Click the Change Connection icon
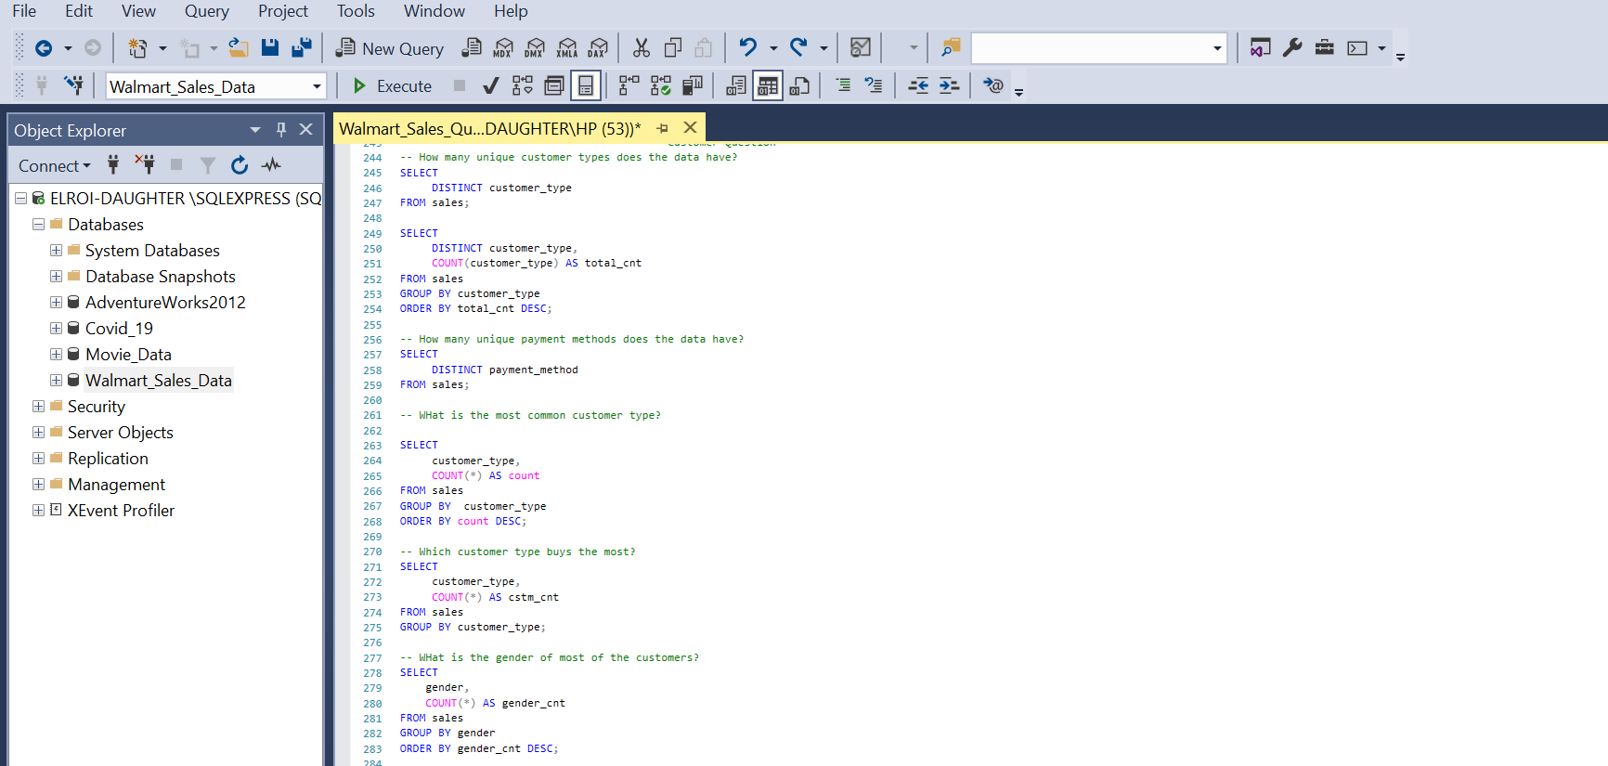 pyautogui.click(x=73, y=86)
